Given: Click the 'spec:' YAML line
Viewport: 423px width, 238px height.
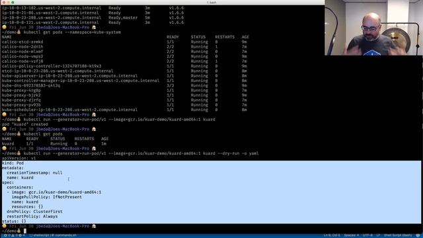Looking at the screenshot, I should (8, 182).
